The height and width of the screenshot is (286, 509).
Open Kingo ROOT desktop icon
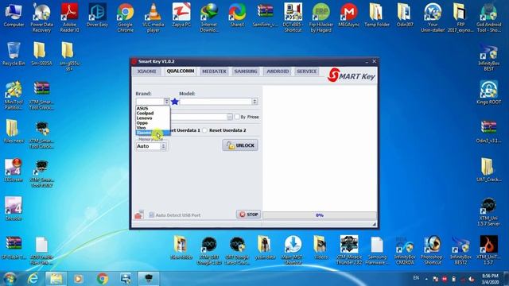[488, 92]
